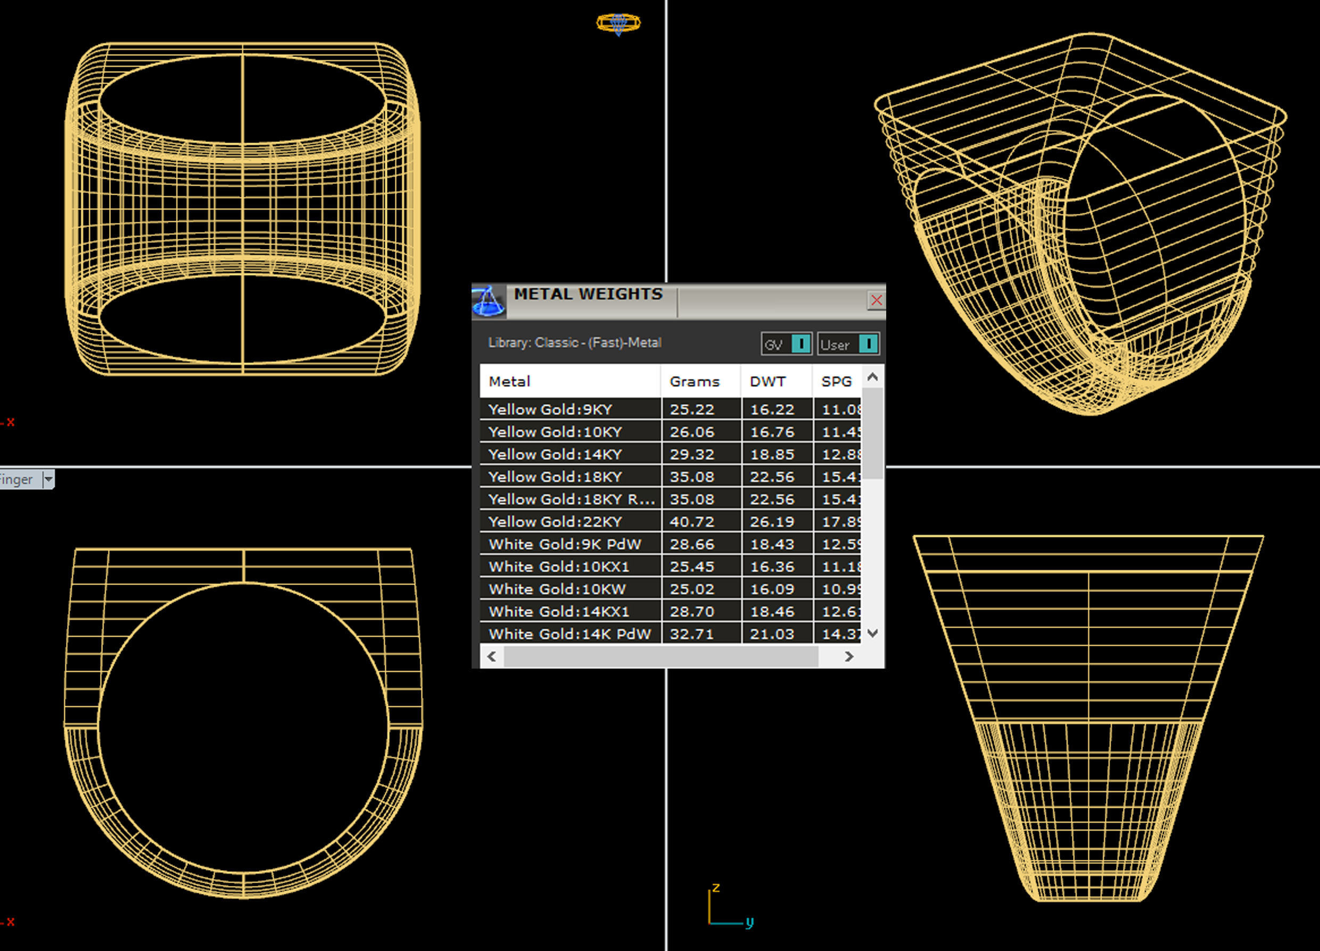Click the 16.09 DWT value
This screenshot has width=1320, height=951.
(772, 589)
